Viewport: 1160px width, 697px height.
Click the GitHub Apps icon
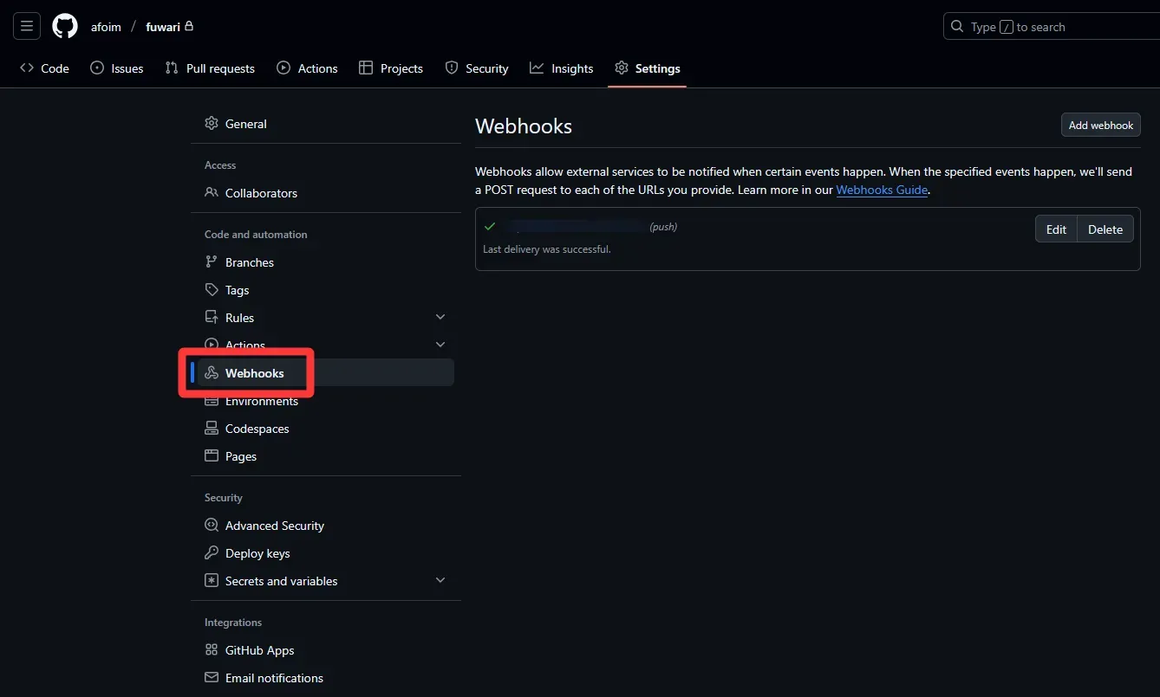tap(212, 650)
